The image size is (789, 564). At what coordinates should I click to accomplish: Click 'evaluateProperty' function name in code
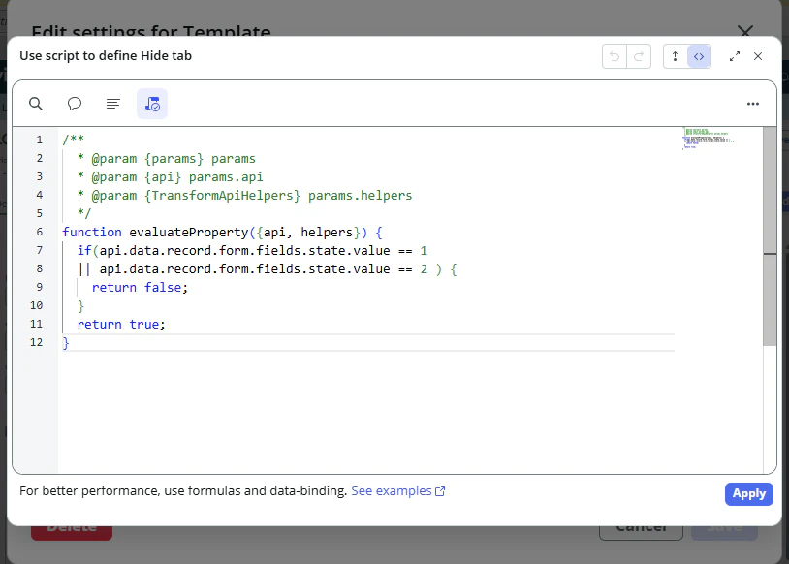point(189,232)
